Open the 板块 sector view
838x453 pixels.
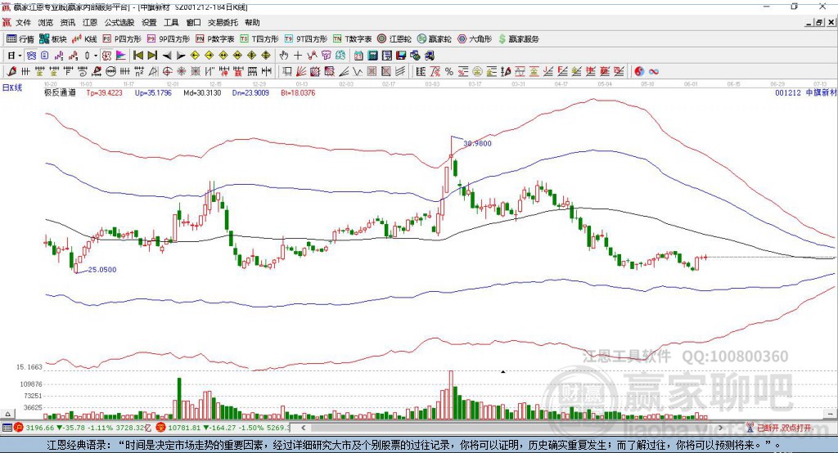point(53,39)
